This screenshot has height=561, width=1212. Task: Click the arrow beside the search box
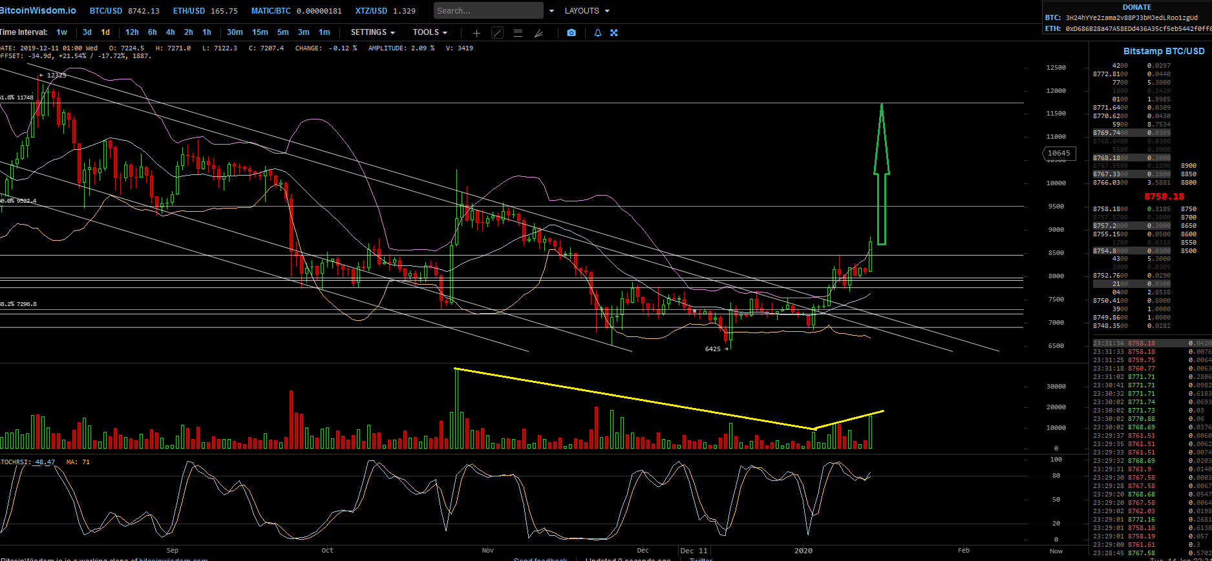[x=551, y=11]
